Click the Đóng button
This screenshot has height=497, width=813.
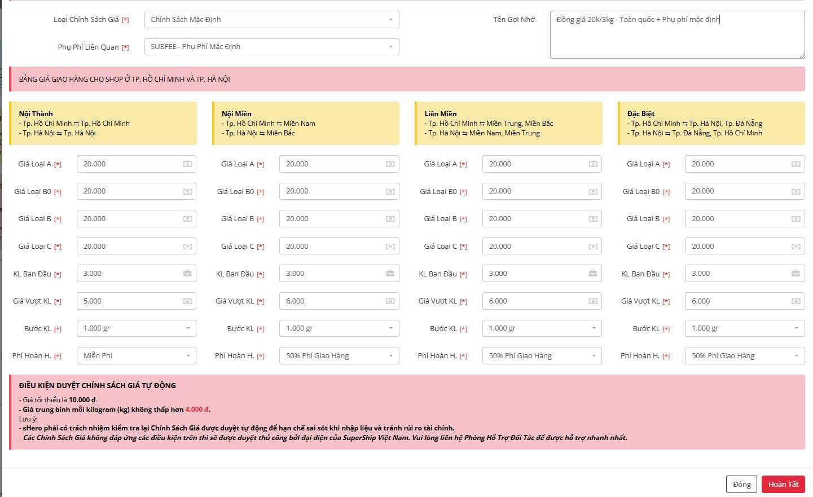click(741, 485)
